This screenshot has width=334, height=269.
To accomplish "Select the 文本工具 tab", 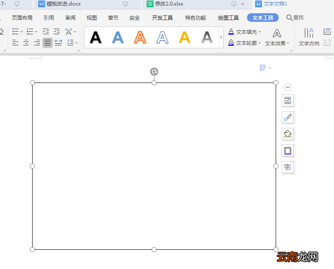I will tap(263, 18).
